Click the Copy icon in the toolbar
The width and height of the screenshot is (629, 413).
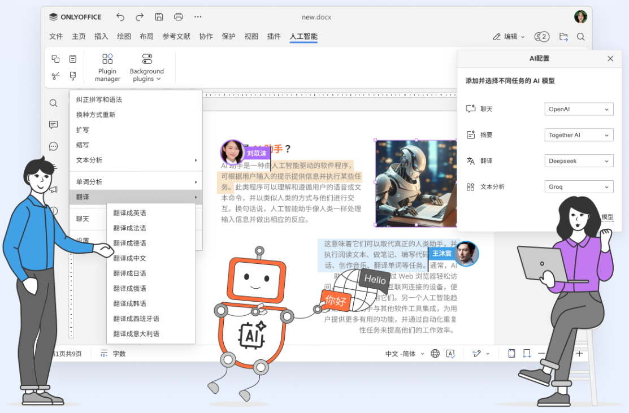[55, 59]
